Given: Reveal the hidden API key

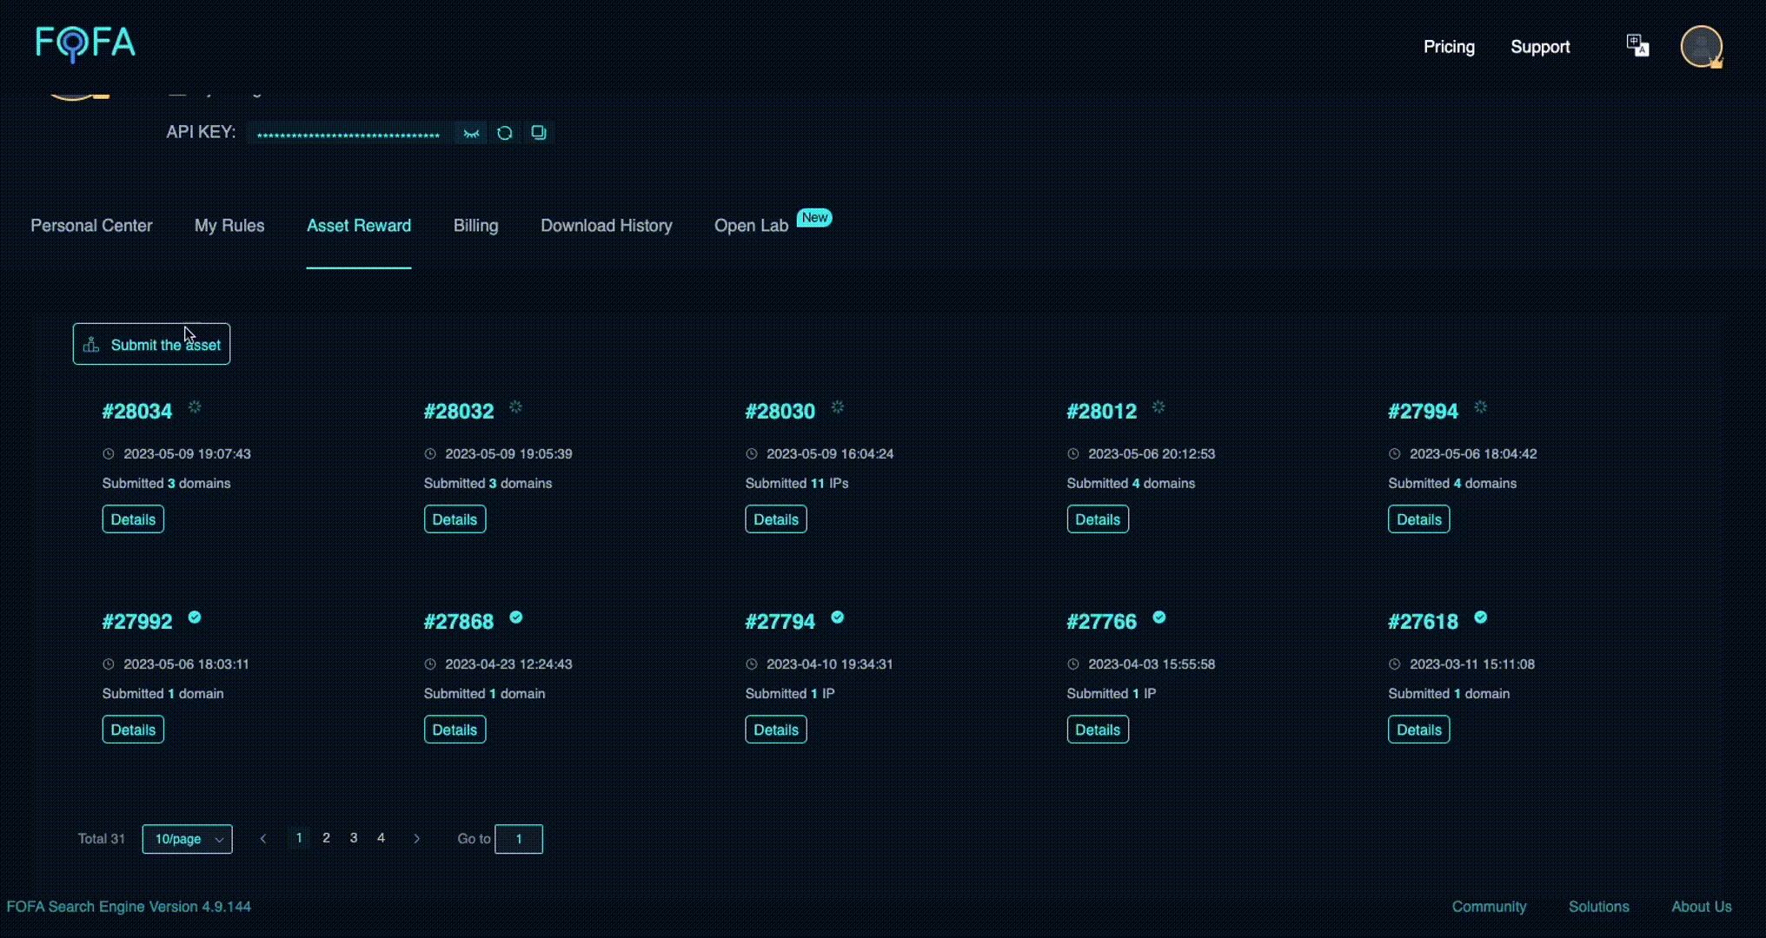Looking at the screenshot, I should [x=471, y=133].
